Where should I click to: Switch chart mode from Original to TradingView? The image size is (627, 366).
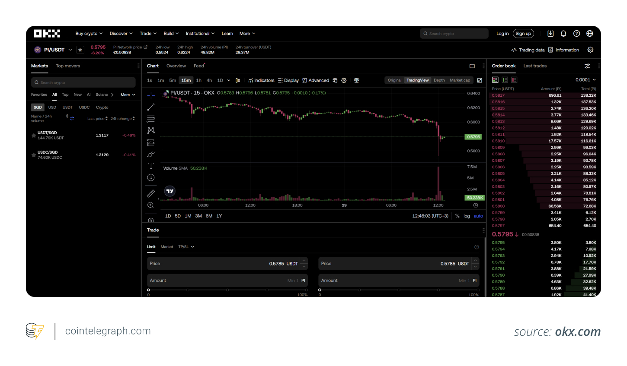[x=417, y=80]
